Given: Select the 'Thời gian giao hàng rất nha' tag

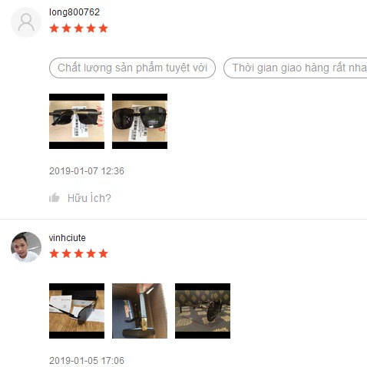Looking at the screenshot, I should click(x=296, y=68).
